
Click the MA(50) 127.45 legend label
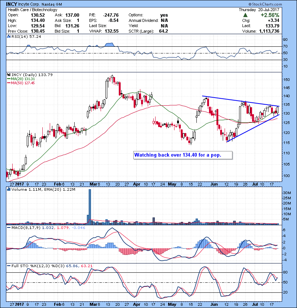click(x=23, y=83)
